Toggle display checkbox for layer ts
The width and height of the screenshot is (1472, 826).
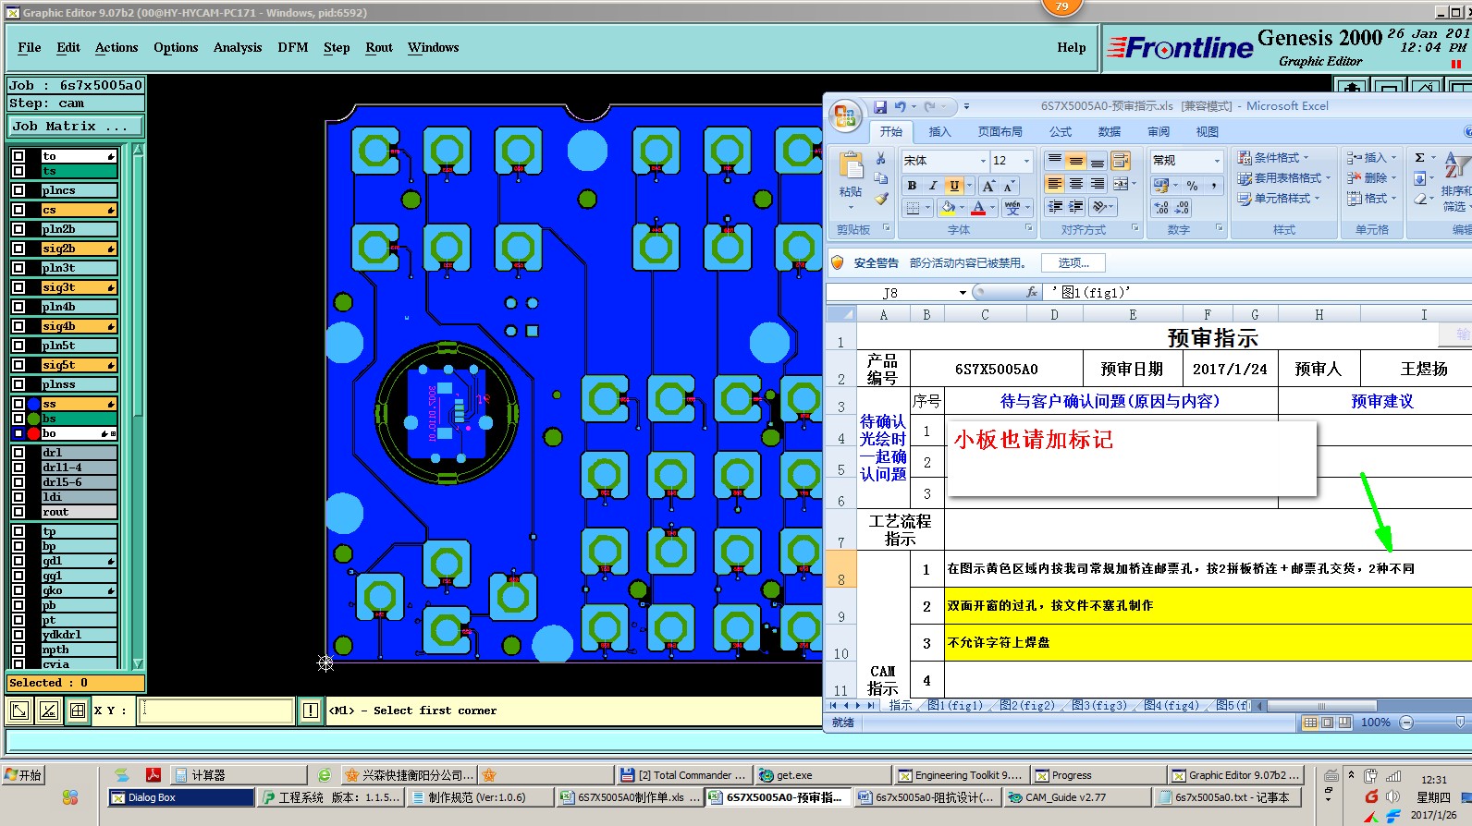18,171
